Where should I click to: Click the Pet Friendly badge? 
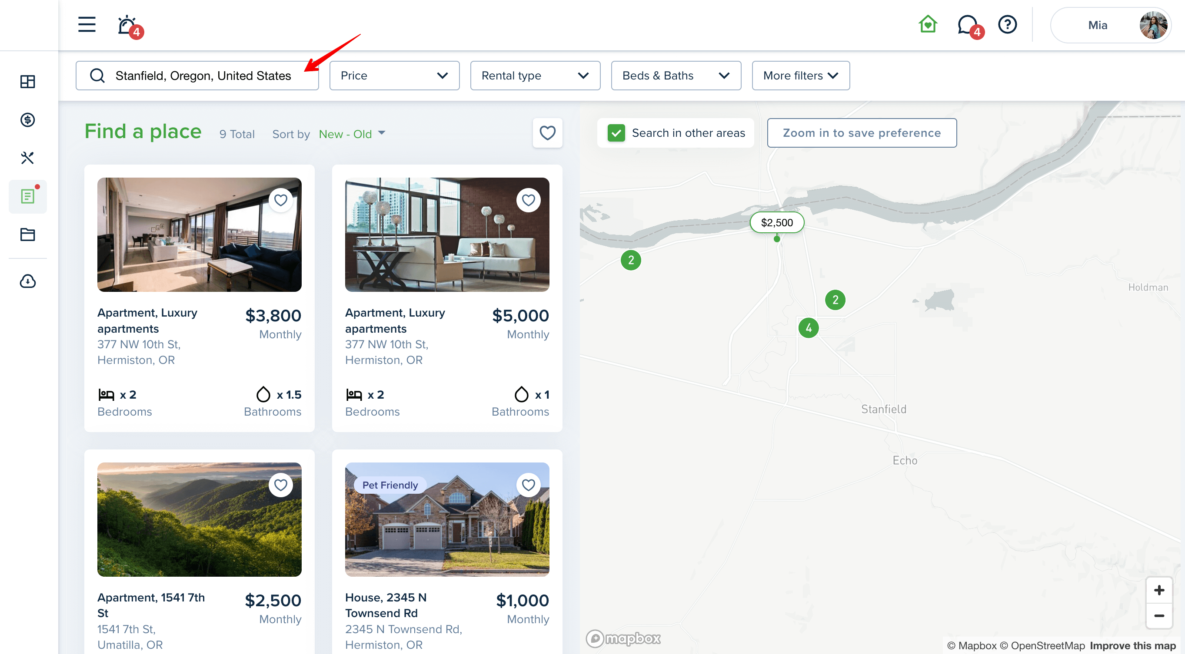point(389,485)
